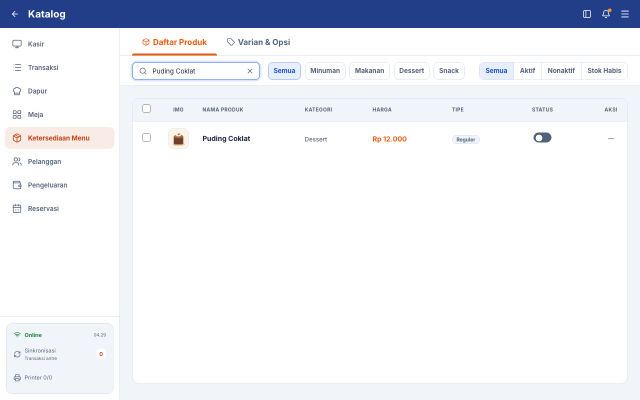Check the Puding Coklat row checkbox
640x400 pixels.
coord(146,137)
